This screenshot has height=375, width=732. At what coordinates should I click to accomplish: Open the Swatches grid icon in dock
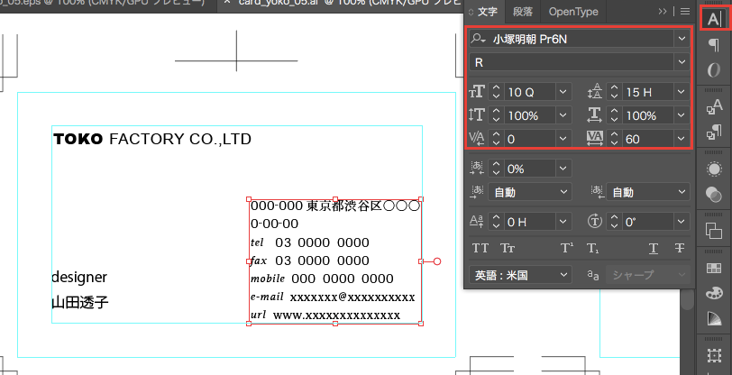(x=714, y=267)
